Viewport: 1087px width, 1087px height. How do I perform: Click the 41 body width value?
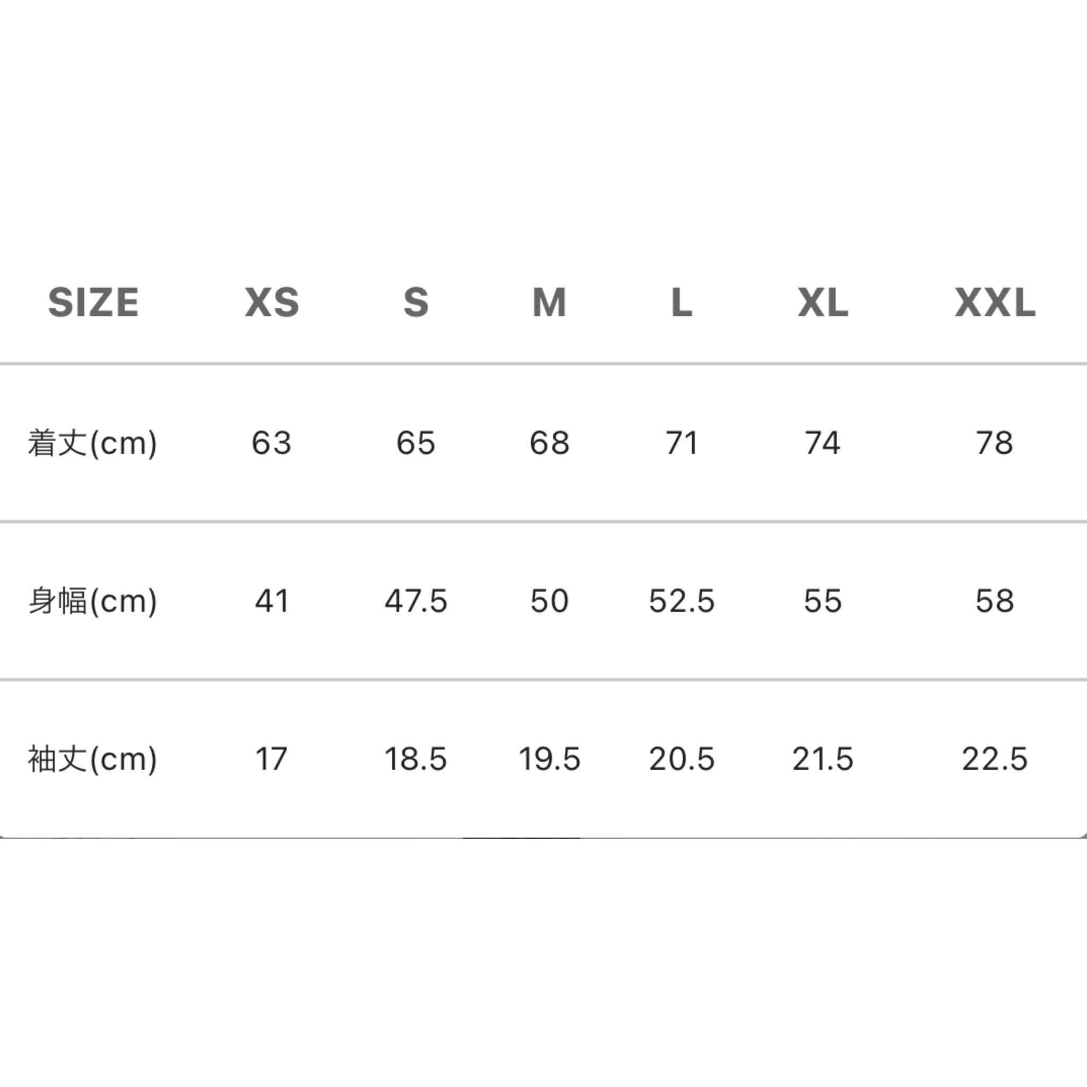pyautogui.click(x=272, y=601)
